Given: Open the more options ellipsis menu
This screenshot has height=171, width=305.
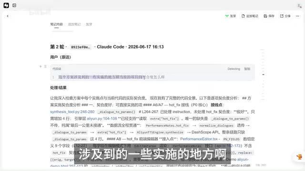Looking at the screenshot, I should (297, 16).
